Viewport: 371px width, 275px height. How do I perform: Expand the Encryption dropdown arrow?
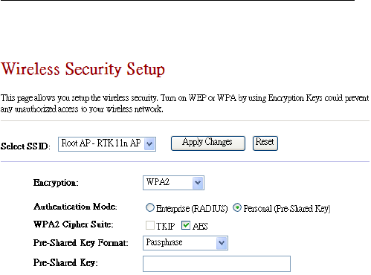(x=198, y=183)
